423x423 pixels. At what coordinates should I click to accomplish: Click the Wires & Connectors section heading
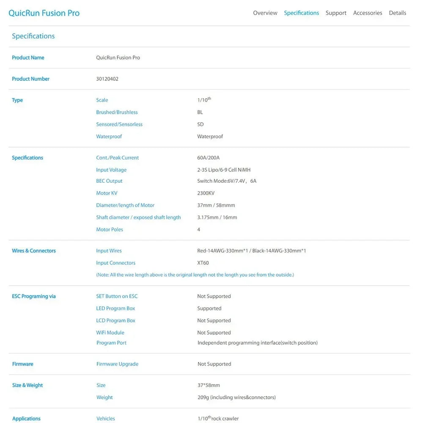[x=34, y=251]
